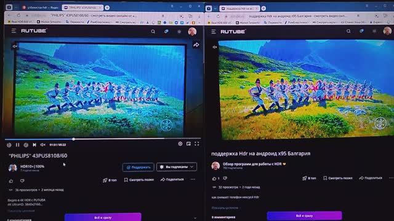394x221 pixels.
Task: Click Поделиться under the right video
Action: click(371, 177)
